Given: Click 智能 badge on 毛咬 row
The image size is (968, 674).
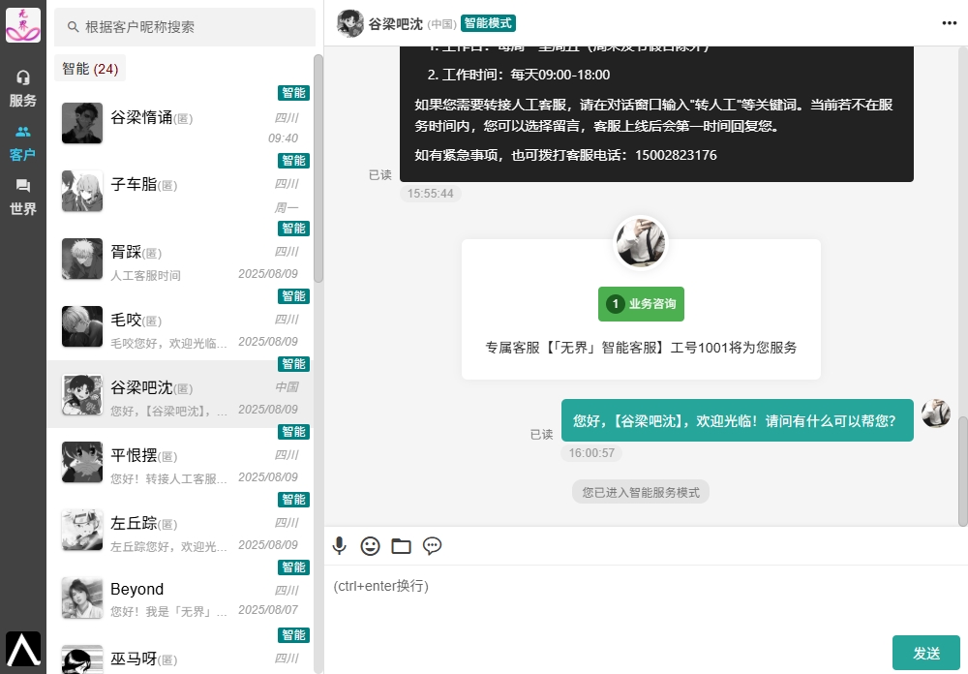Looking at the screenshot, I should (294, 296).
